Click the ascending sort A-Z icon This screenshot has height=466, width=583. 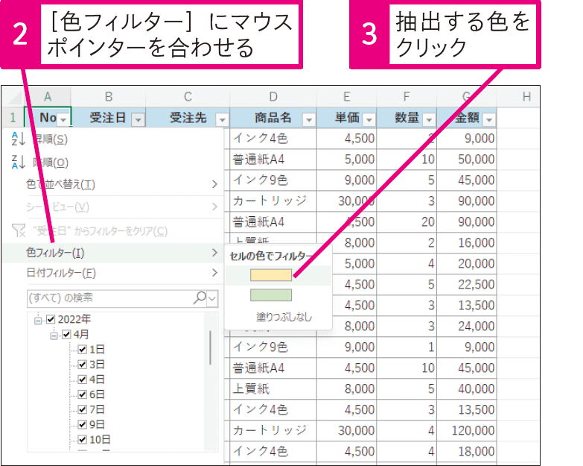tap(18, 139)
